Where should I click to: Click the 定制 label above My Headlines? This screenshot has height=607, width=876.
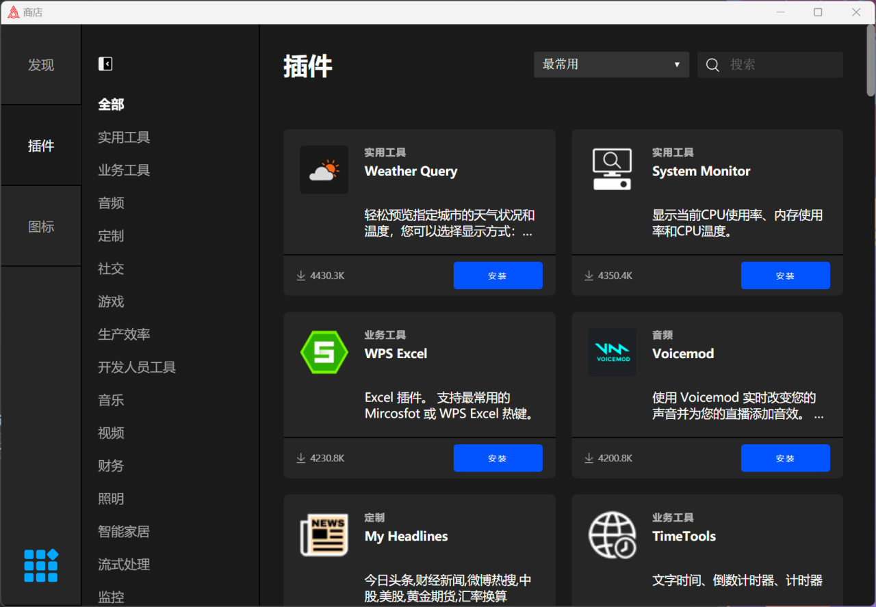coord(374,517)
